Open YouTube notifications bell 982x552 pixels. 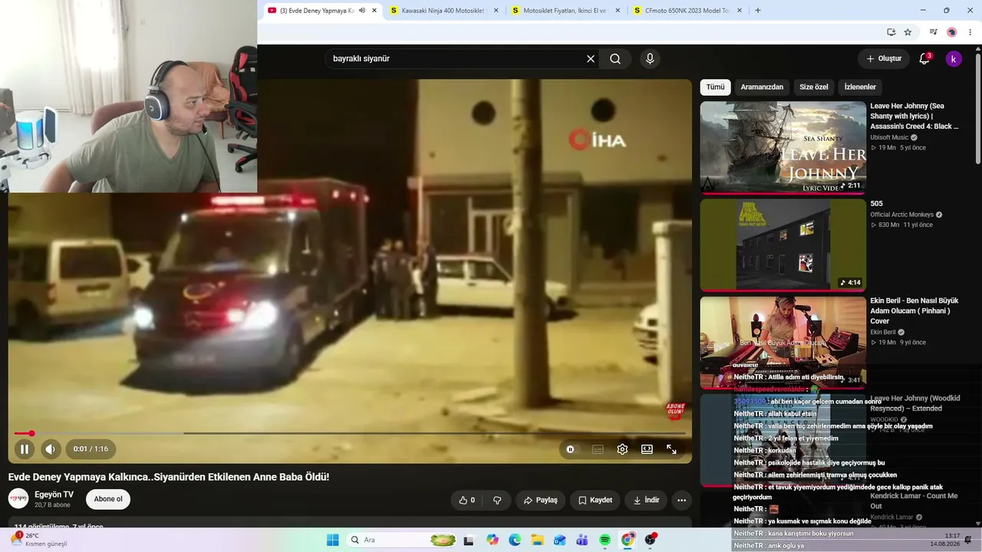click(x=924, y=59)
